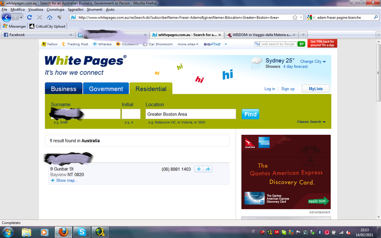Open the Aiuto menu
This screenshot has height=238, width=381.
[x=110, y=9]
